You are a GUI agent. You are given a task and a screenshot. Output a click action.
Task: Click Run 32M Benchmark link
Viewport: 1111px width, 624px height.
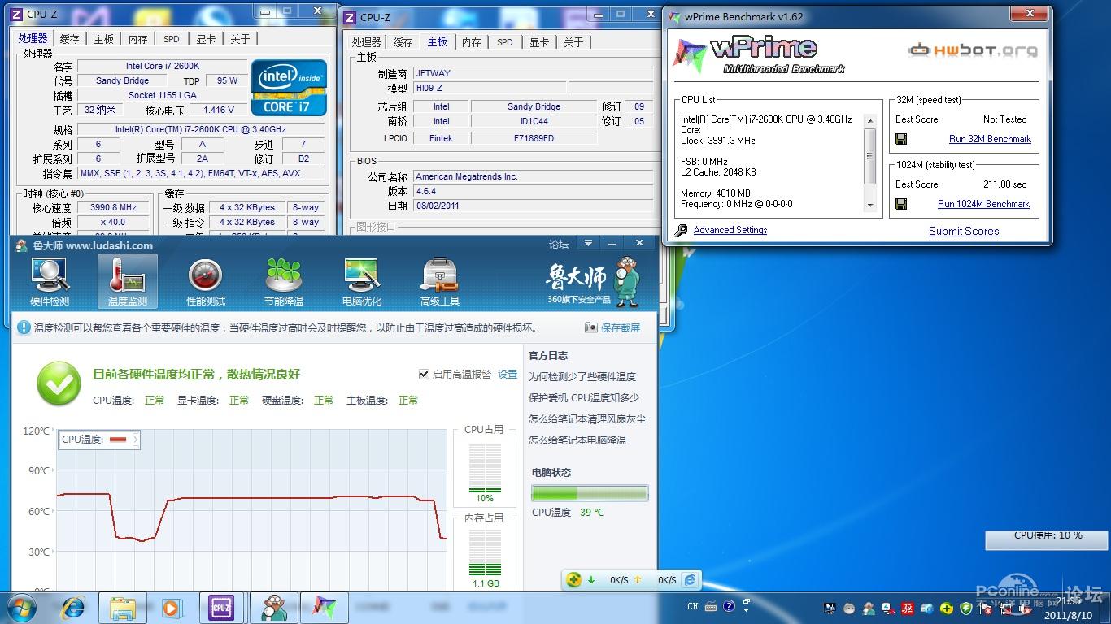[x=990, y=139]
